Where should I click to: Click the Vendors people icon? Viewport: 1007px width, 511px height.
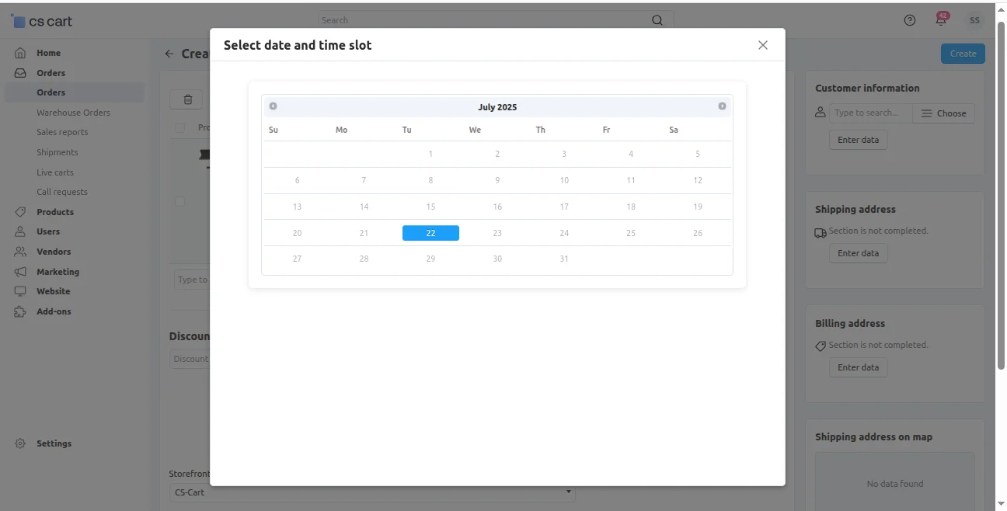point(20,252)
